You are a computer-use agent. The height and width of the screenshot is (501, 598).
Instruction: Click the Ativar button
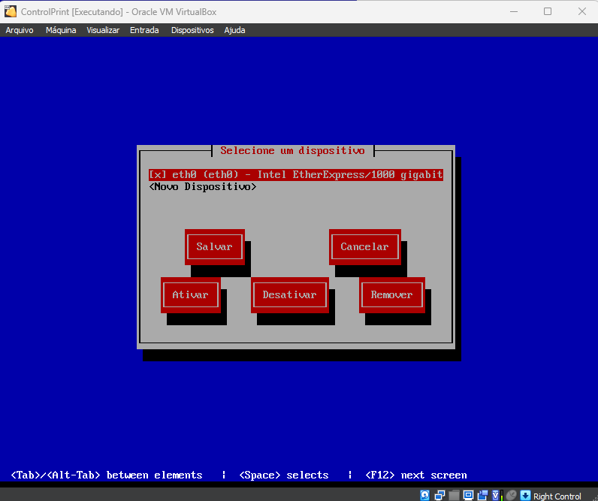(190, 294)
